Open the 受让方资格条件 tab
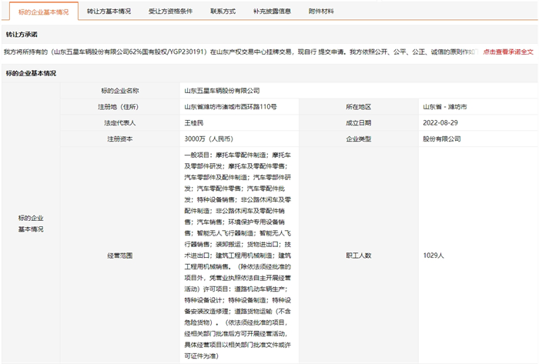Image resolution: width=539 pixels, height=364 pixels. [x=170, y=12]
